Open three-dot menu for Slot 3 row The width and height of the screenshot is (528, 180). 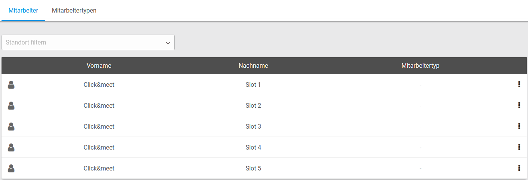click(519, 126)
